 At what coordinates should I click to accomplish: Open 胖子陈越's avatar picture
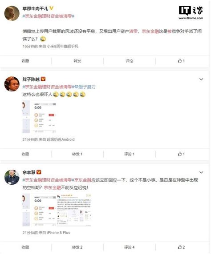point(12,84)
